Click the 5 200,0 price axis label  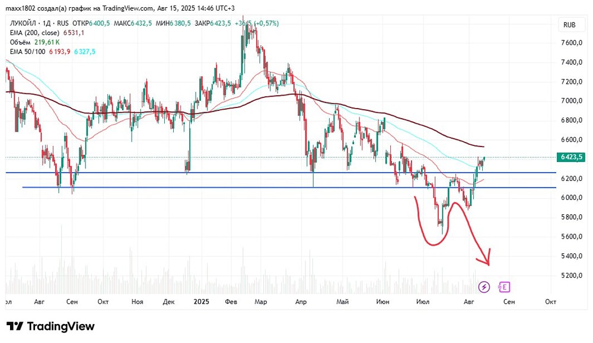[572, 275]
